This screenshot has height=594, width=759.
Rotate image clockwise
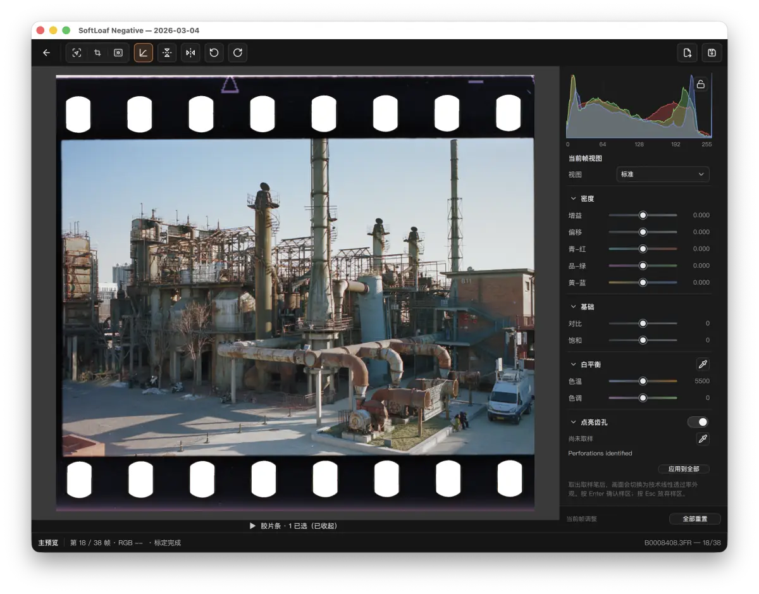point(238,53)
